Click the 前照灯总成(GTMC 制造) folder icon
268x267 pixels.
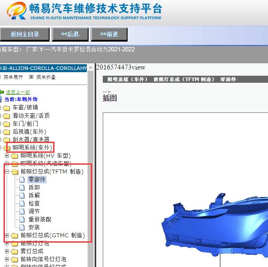pos(15,236)
